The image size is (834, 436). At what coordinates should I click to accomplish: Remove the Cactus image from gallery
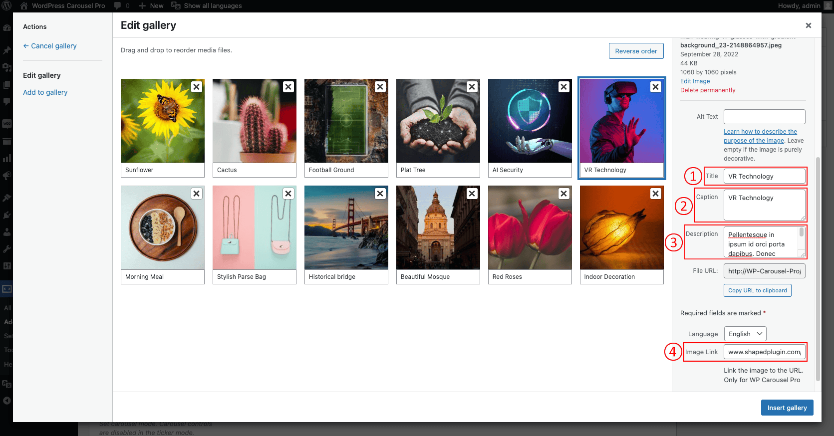pos(288,87)
